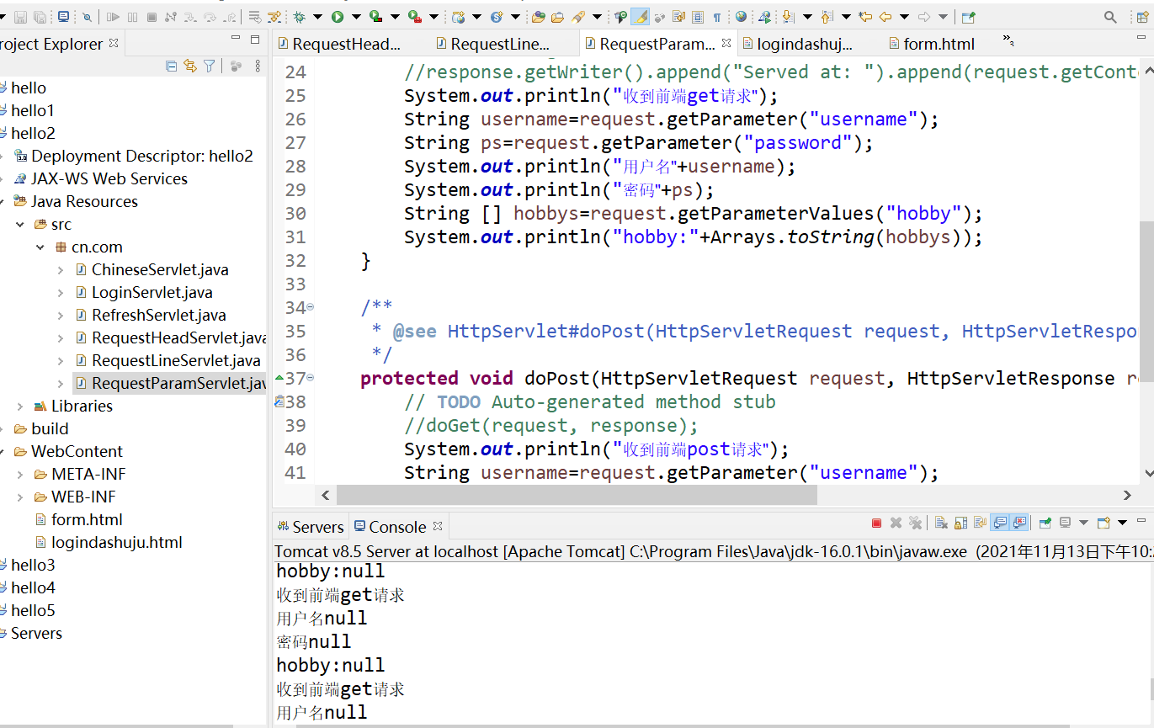
Task: Click the Save All toolbar icon
Action: coord(40,17)
